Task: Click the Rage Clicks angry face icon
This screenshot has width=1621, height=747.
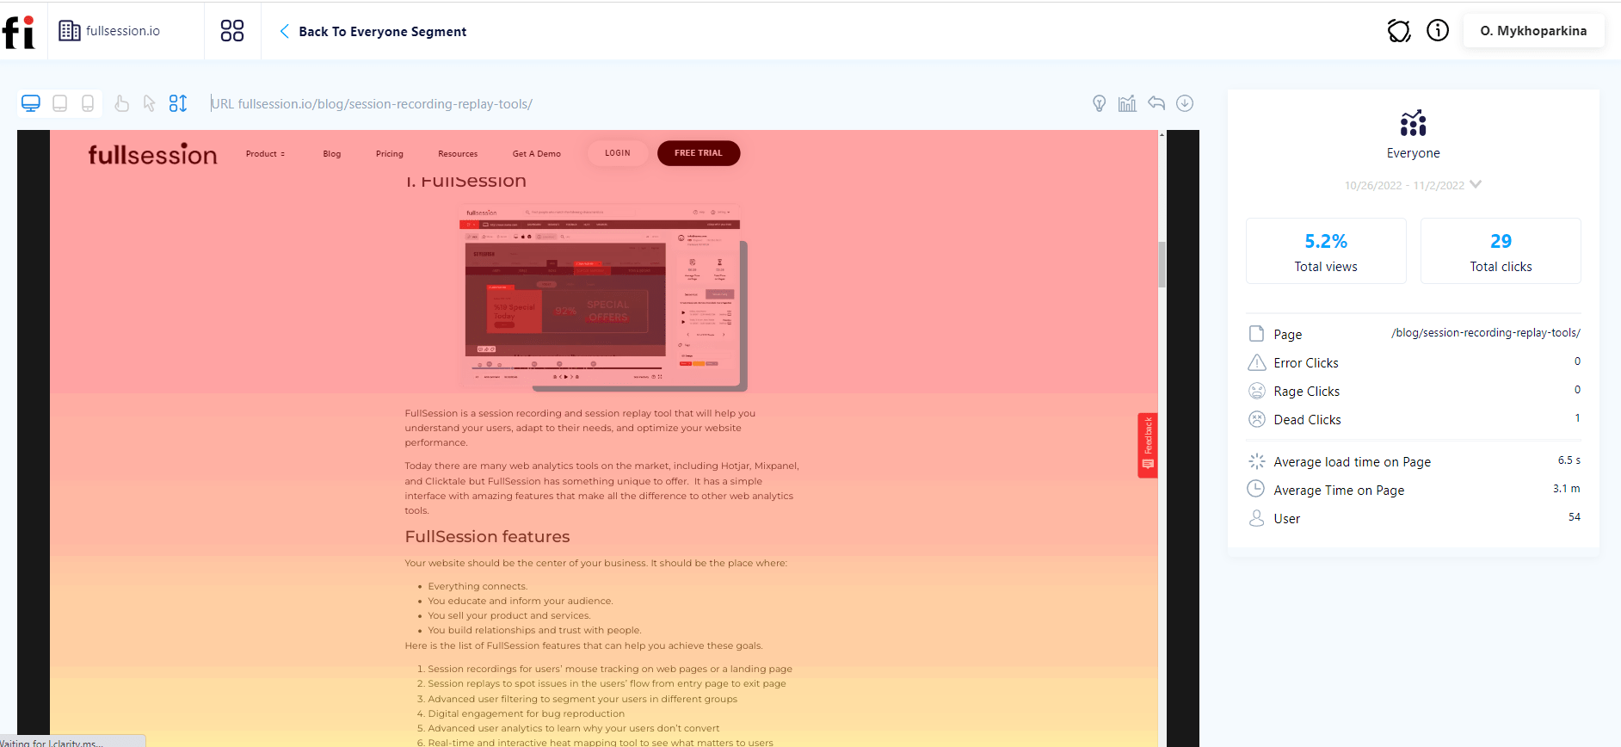Action: 1257,391
